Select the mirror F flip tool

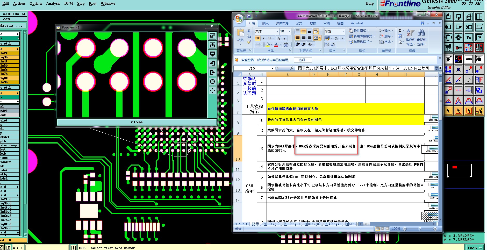point(479,80)
